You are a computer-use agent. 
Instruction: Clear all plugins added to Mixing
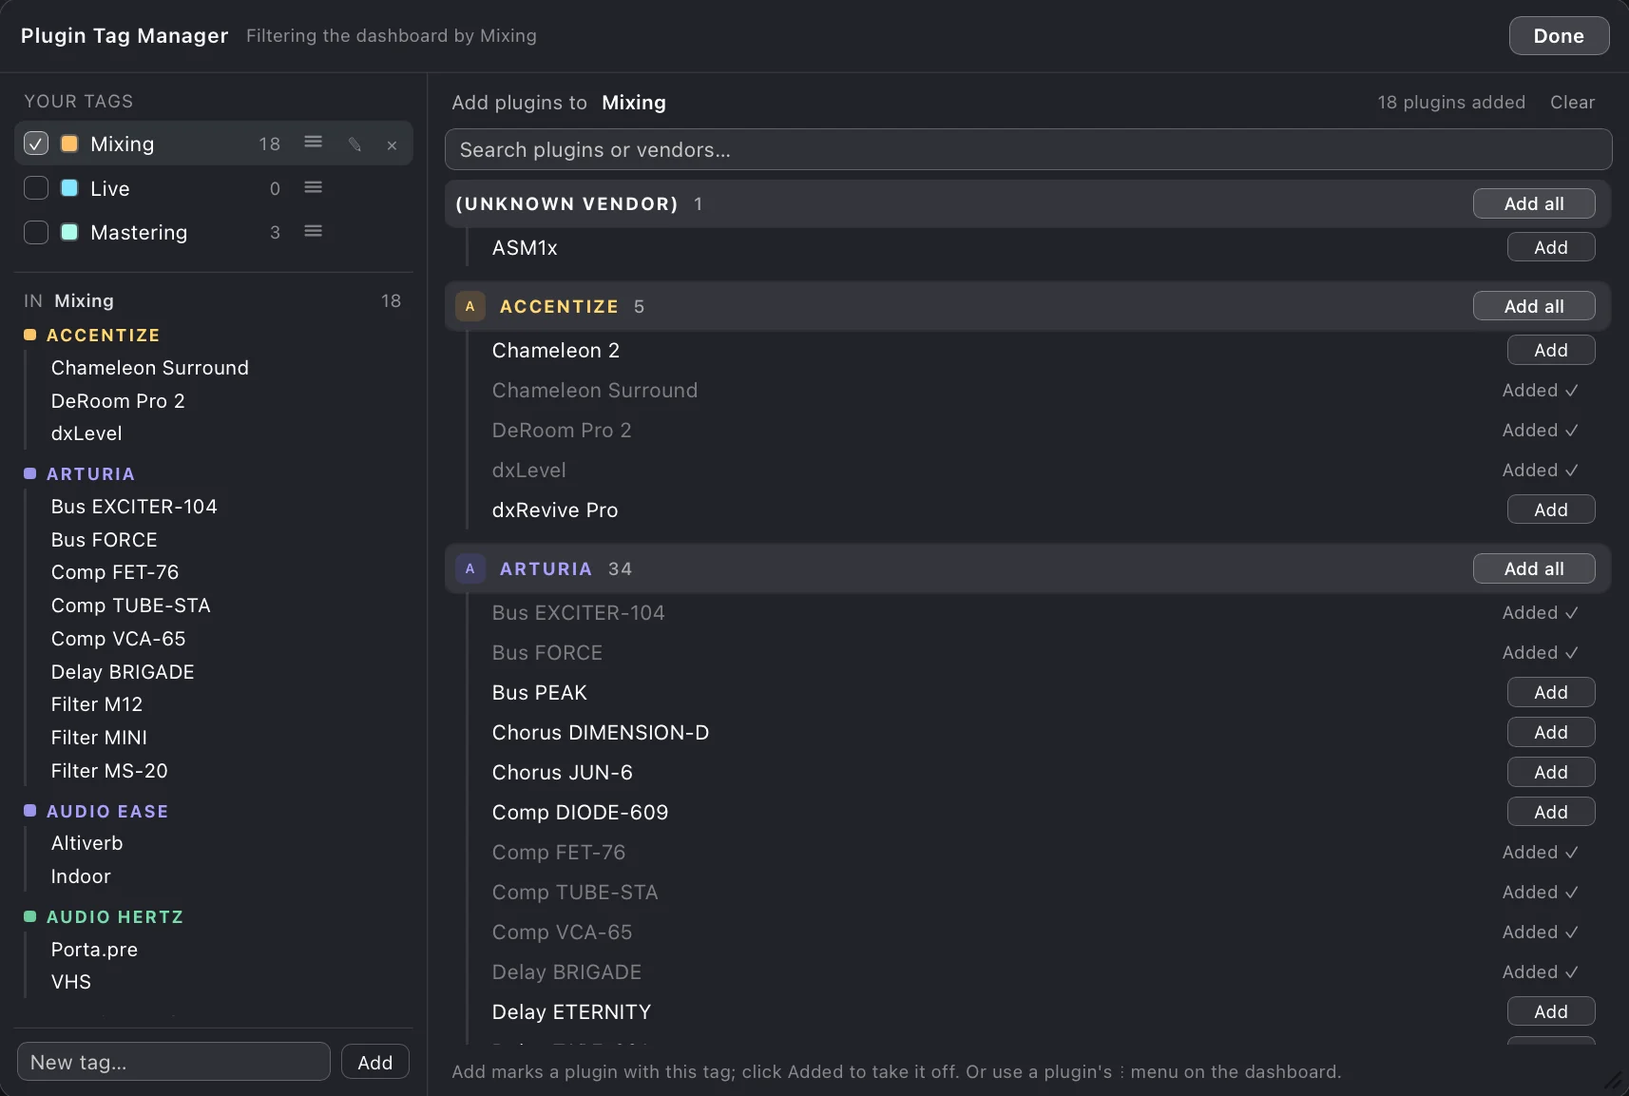click(1572, 102)
